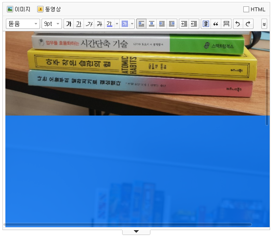Screen dimensions: 276x236
Task: Redo the last edit
Action: 248,24
